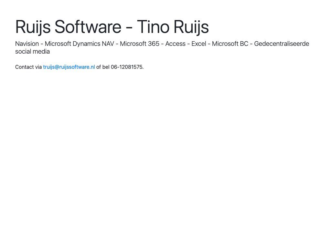Click the "365" text in the subtitle

point(154,44)
